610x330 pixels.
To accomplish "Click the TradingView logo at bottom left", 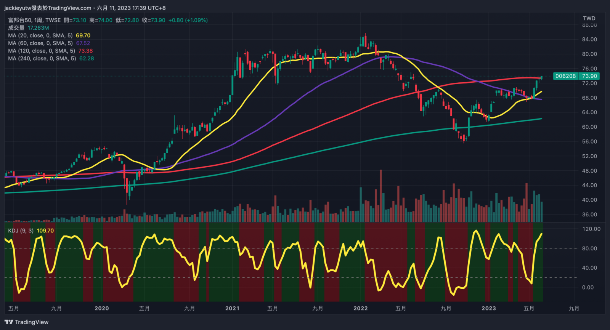I will click(27, 322).
